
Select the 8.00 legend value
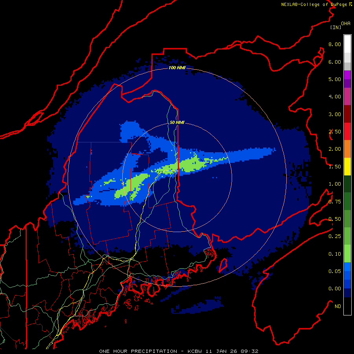coord(335,44)
